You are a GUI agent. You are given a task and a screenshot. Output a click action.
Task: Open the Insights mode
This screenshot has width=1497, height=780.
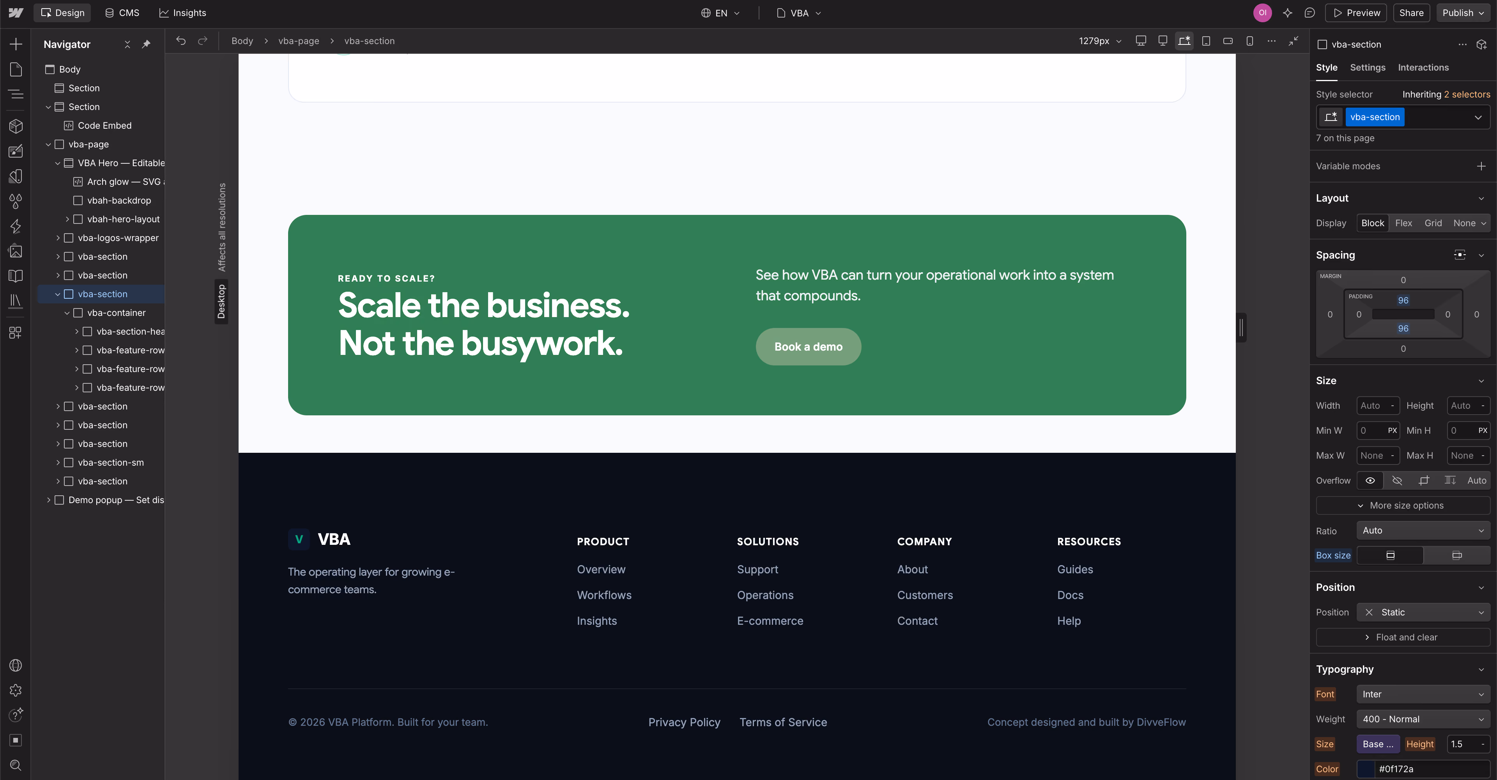tap(182, 13)
